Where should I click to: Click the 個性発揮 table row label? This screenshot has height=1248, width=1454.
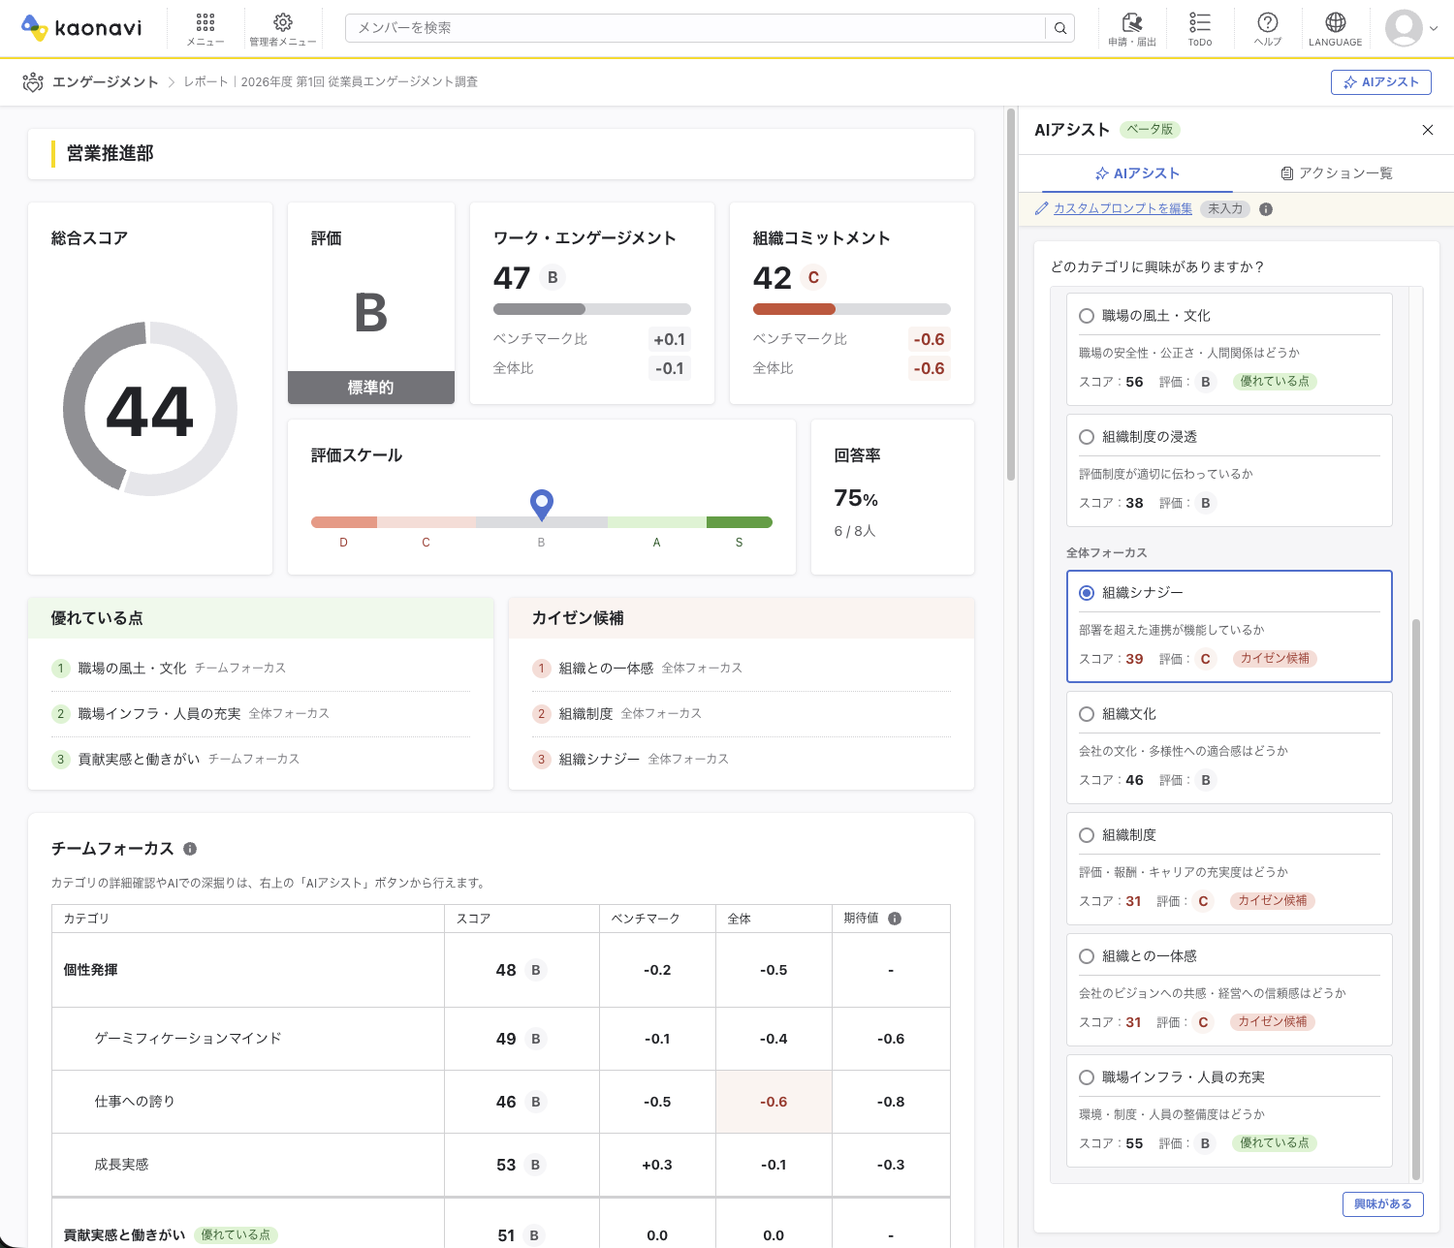[x=90, y=970]
